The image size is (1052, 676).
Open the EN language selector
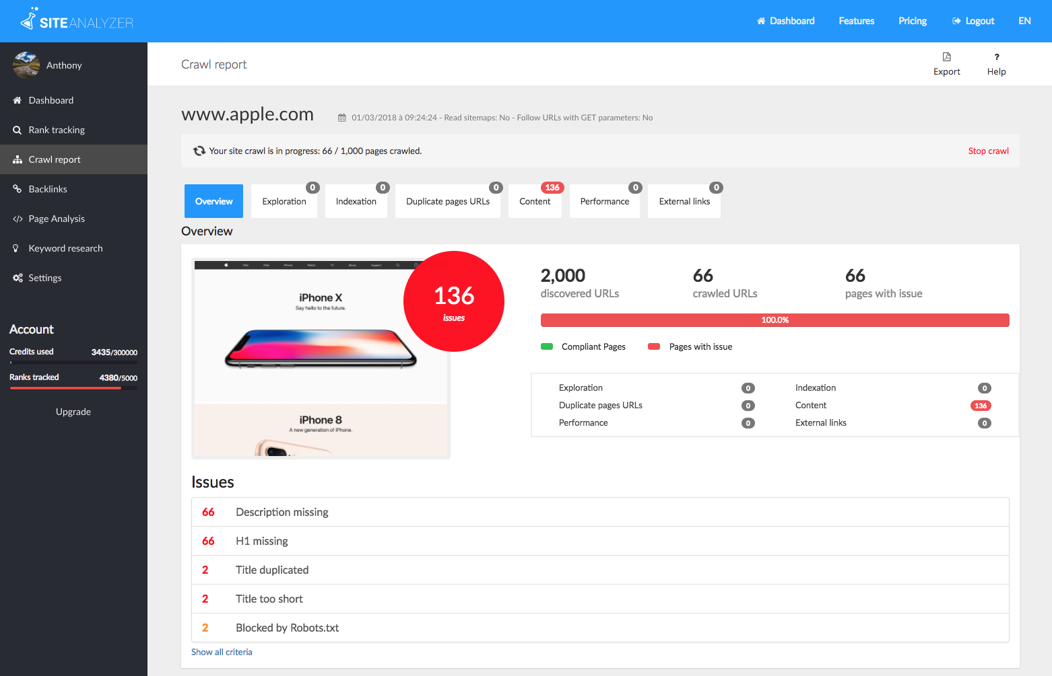(1024, 21)
